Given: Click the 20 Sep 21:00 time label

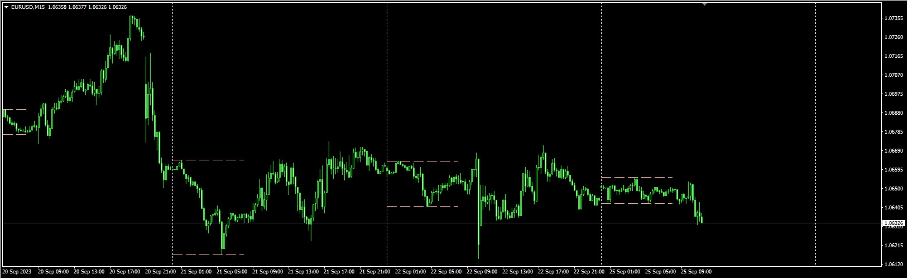Looking at the screenshot, I should coord(160,272).
